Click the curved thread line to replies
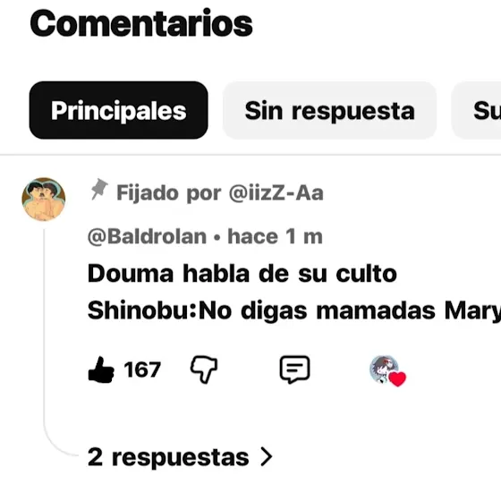The width and height of the screenshot is (501, 501). 57,441
